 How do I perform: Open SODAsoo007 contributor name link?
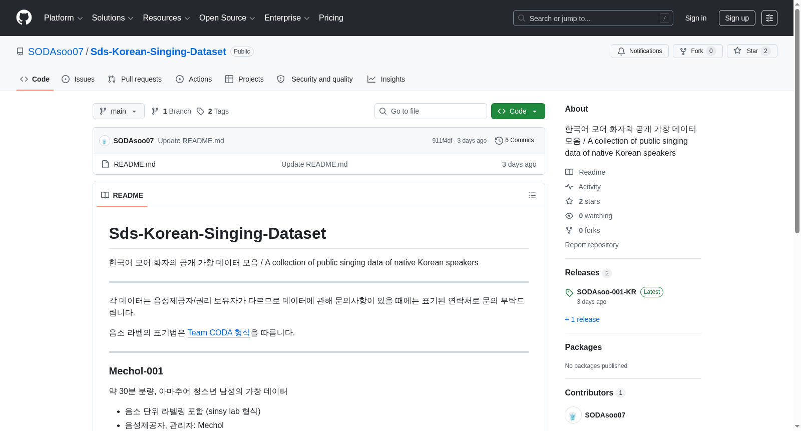tap(605, 415)
